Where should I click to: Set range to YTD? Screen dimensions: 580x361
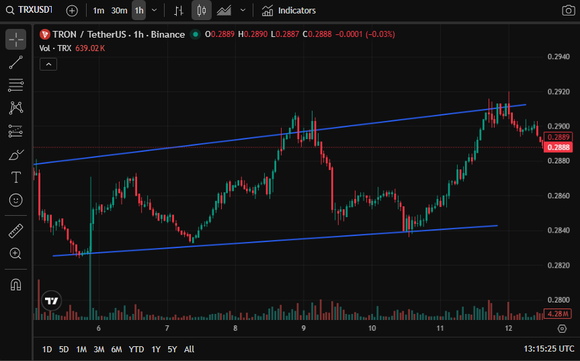point(136,349)
